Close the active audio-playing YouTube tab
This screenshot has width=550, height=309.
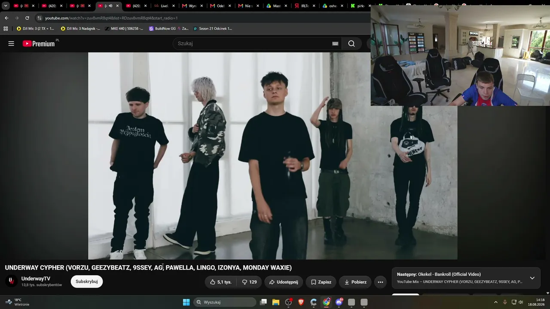[117, 6]
